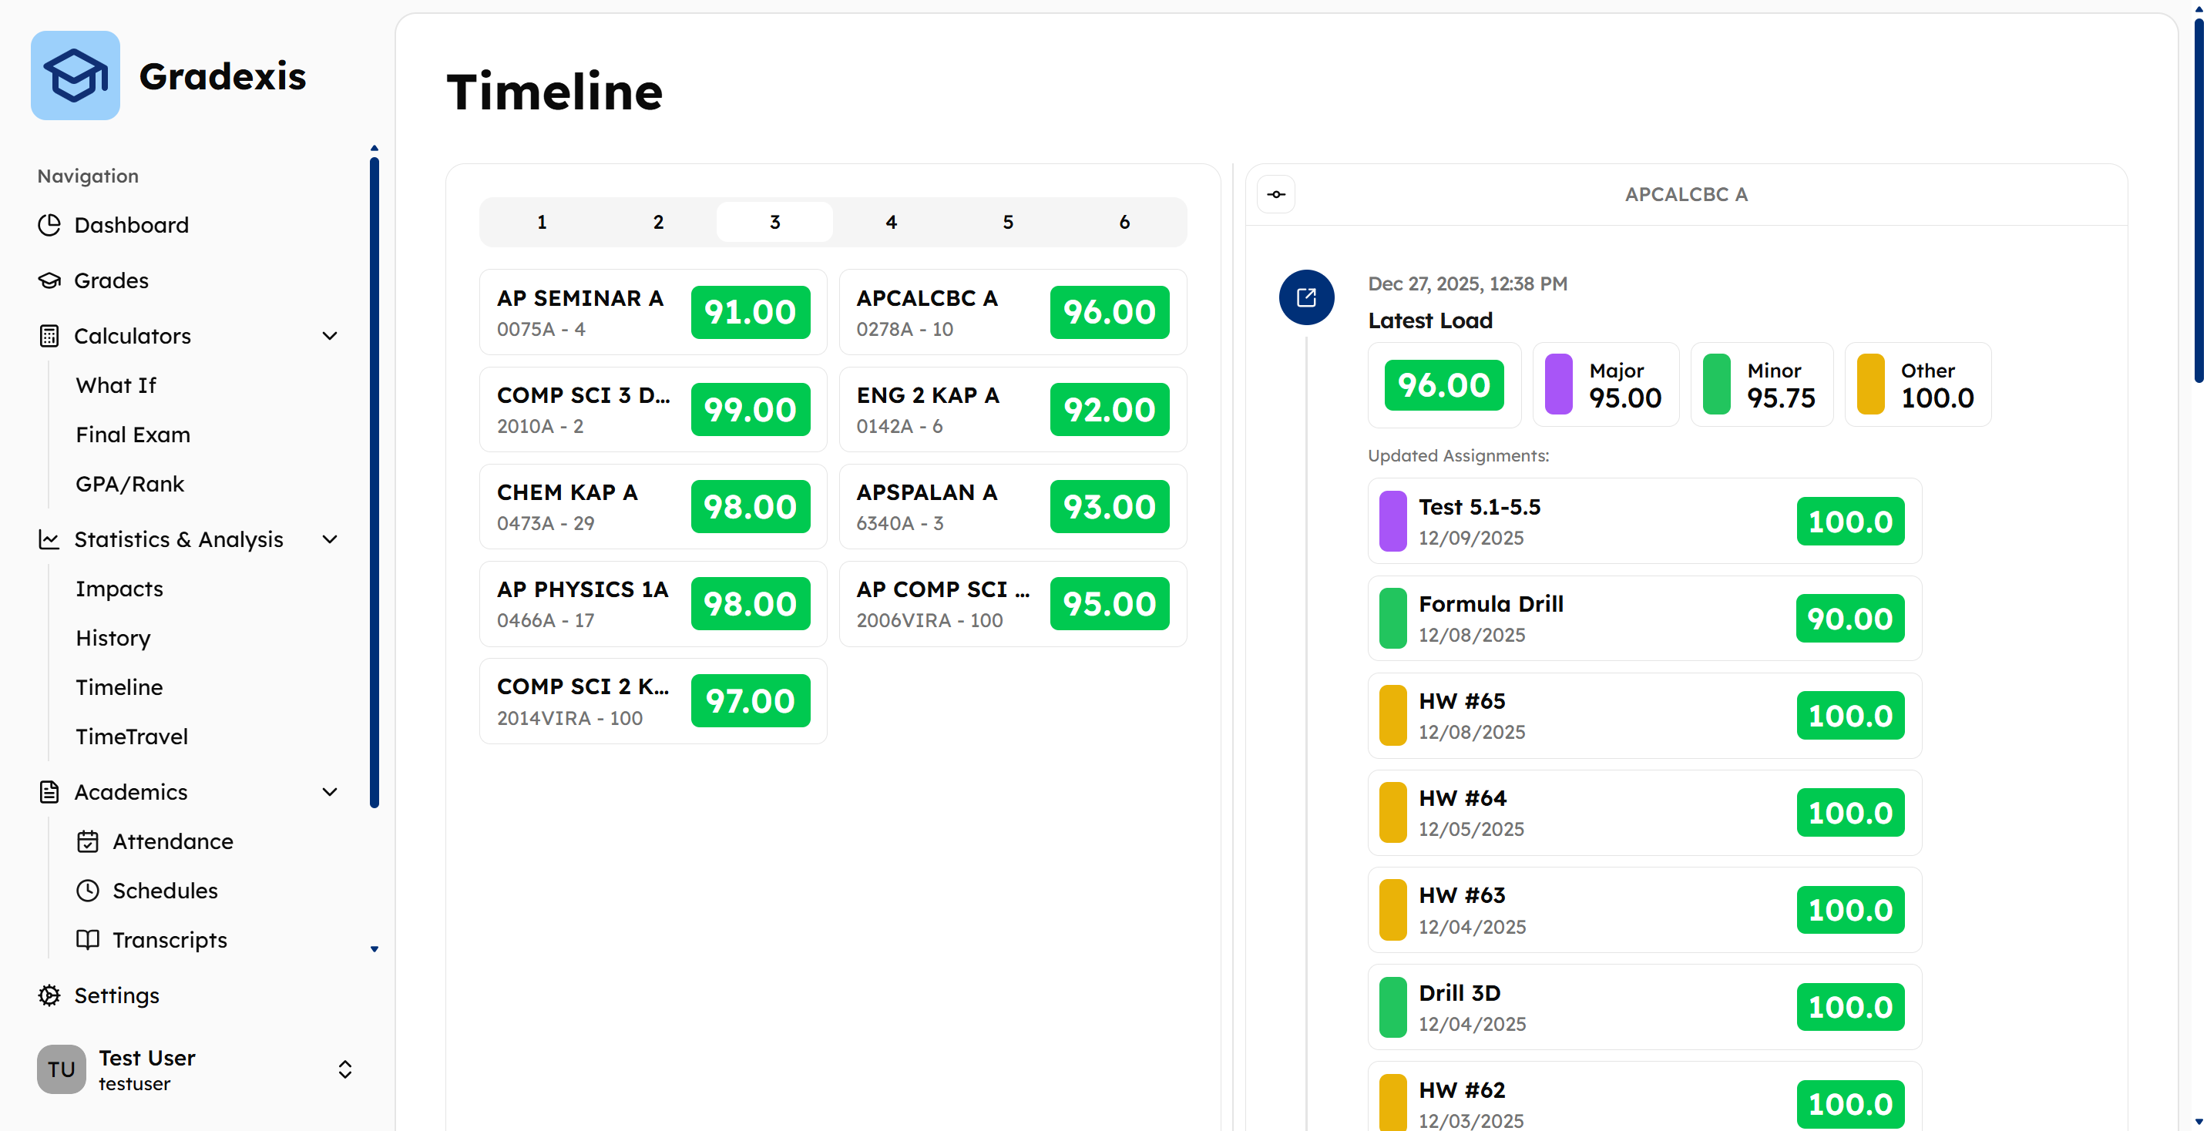Click the Schedules clock icon
Image resolution: width=2207 pixels, height=1131 pixels.
coord(87,890)
